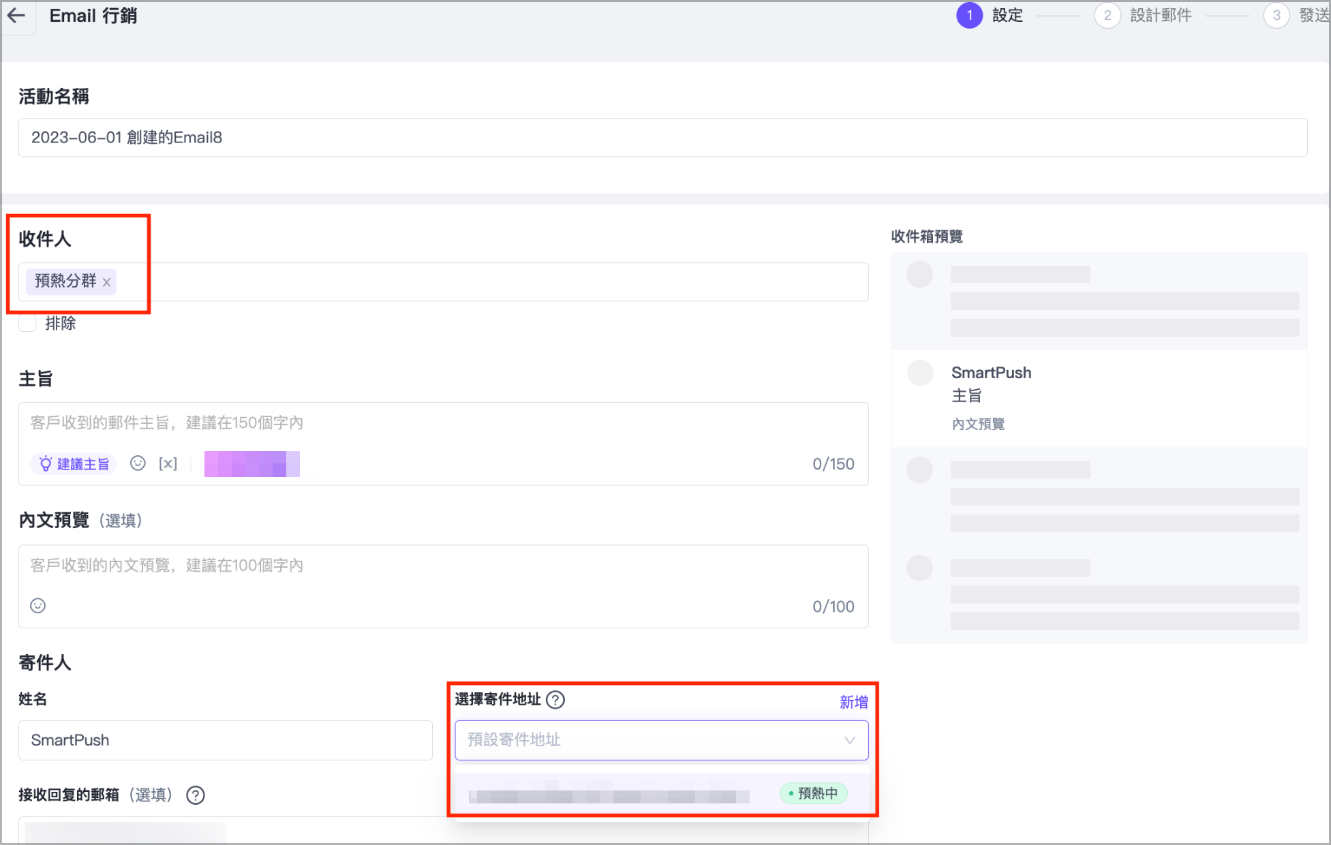The width and height of the screenshot is (1331, 845).
Task: Open emoji picker in 內文預覽 field
Action: click(x=38, y=606)
